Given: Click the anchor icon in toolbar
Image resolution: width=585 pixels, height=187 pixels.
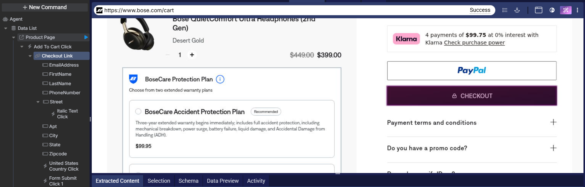Looking at the screenshot, I should coord(517,10).
